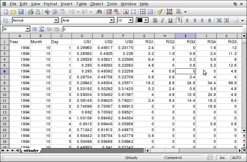
Task: Open the I6 cell reference dropdown
Action: click(27, 29)
